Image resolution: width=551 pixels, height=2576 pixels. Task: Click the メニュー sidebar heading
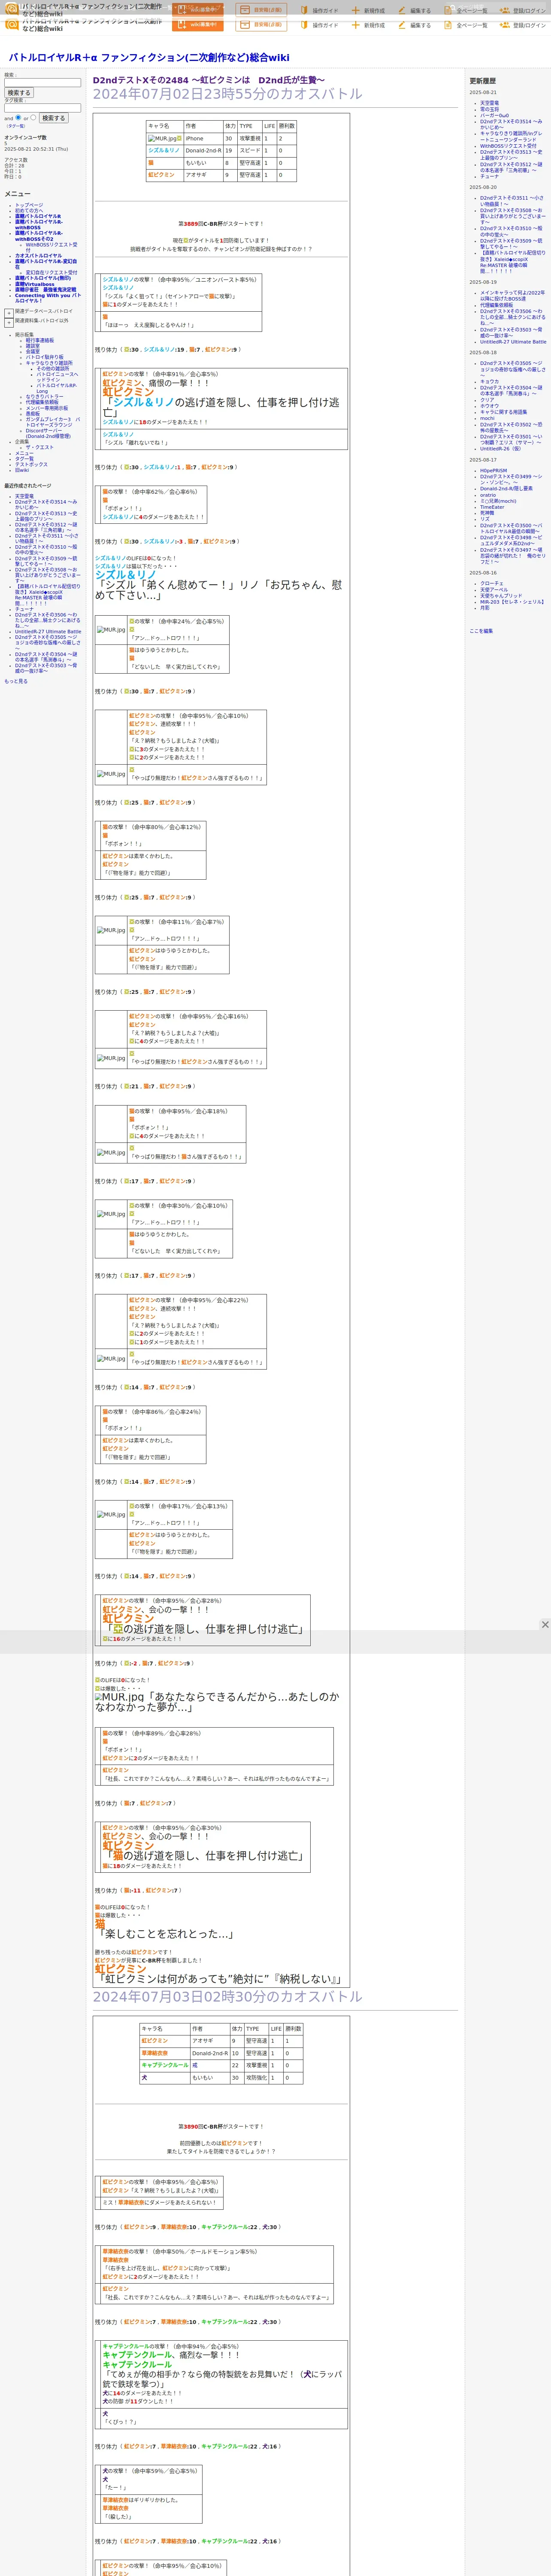[17, 194]
